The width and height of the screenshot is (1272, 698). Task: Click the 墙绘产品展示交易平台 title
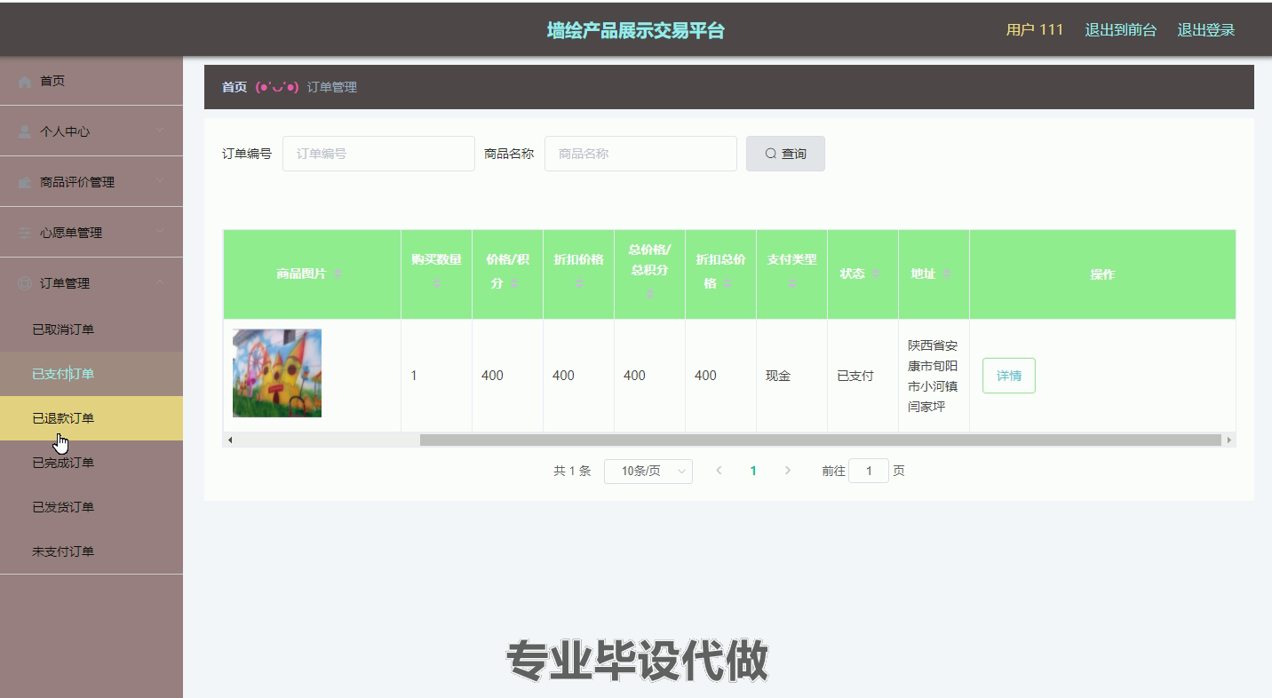pyautogui.click(x=636, y=30)
